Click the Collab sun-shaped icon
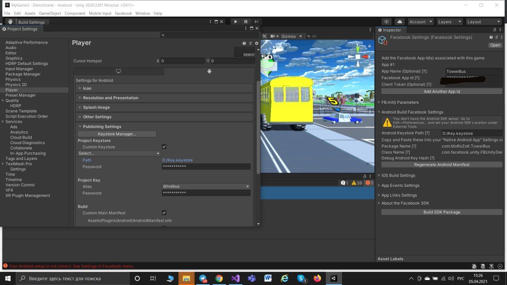Image resolution: width=507 pixels, height=285 pixels. pos(387,22)
